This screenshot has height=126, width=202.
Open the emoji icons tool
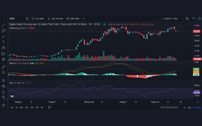click(x=4, y=59)
